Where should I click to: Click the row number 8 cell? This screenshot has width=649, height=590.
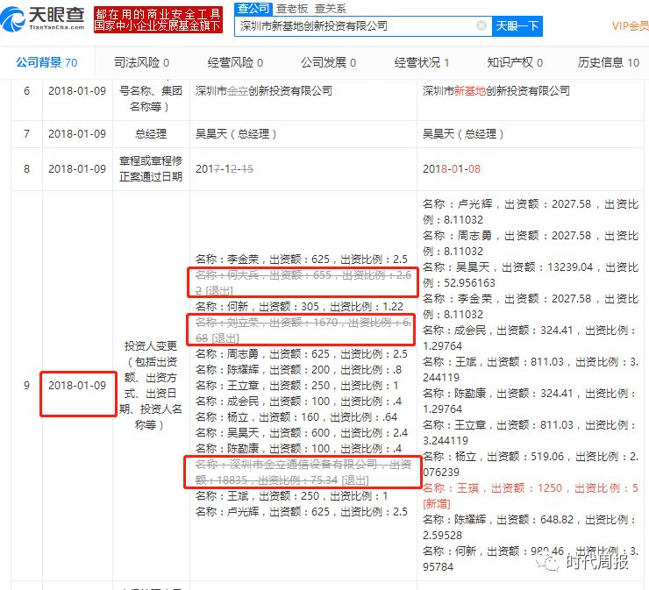pos(26,169)
